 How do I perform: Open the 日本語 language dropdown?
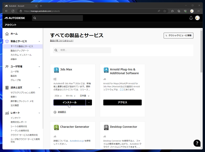pyautogui.click(x=85, y=96)
